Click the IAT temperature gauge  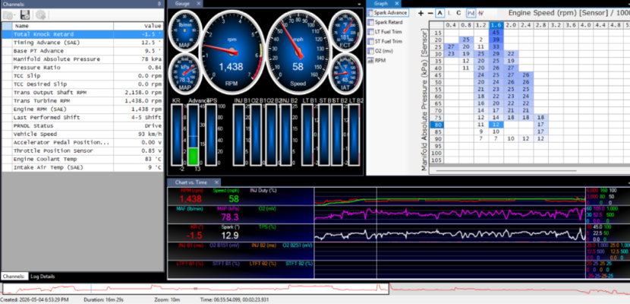tap(345, 74)
